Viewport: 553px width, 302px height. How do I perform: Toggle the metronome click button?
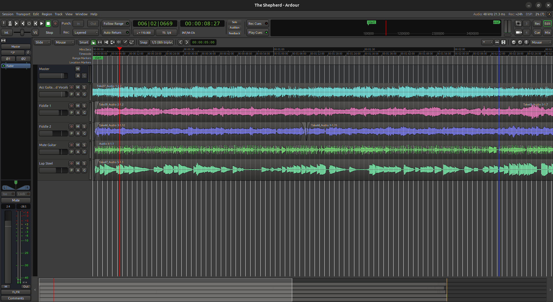pyautogui.click(x=10, y=24)
